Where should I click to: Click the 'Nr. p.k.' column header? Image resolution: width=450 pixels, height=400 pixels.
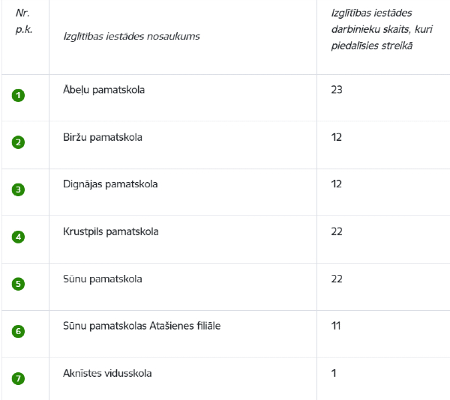tap(24, 21)
